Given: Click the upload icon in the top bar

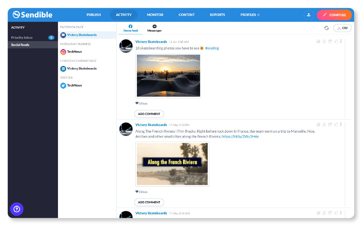Looking at the screenshot, I should pos(309,15).
